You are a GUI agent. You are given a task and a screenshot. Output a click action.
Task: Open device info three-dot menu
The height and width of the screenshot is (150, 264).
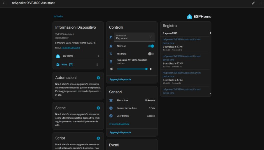point(97,65)
